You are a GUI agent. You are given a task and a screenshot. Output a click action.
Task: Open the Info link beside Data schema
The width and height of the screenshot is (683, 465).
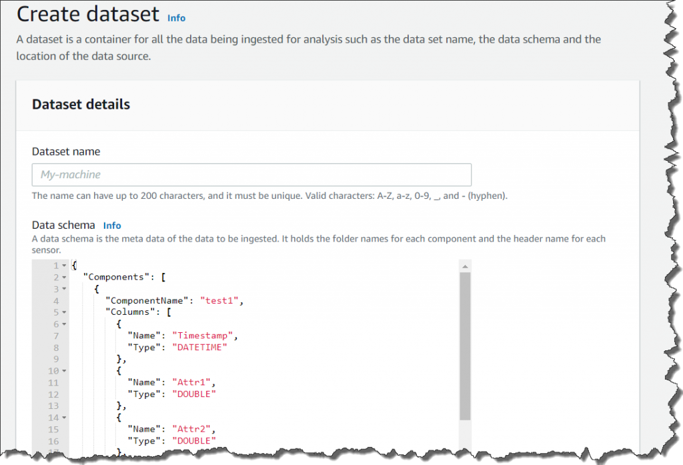pyautogui.click(x=112, y=225)
